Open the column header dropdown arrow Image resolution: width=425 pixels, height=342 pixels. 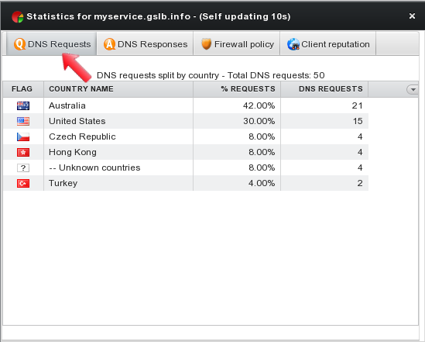[413, 89]
